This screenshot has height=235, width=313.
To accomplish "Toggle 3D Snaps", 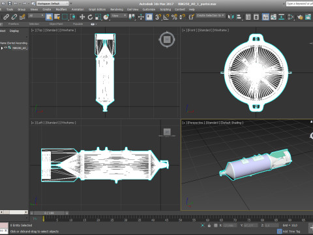I will click(158, 17).
